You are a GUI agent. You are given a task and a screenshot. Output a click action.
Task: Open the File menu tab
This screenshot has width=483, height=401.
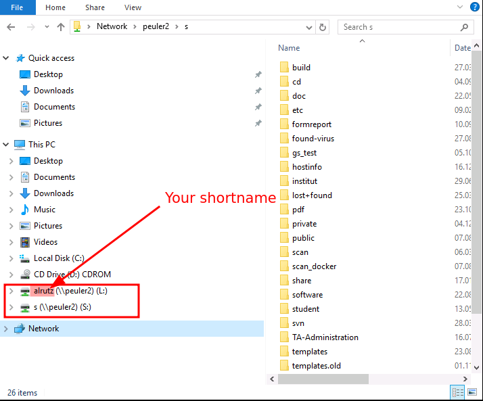point(18,7)
